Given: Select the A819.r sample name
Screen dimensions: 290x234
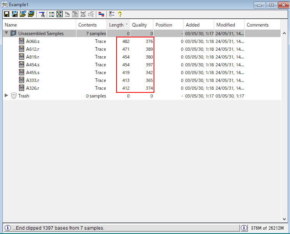Looking at the screenshot, I should tap(33, 57).
